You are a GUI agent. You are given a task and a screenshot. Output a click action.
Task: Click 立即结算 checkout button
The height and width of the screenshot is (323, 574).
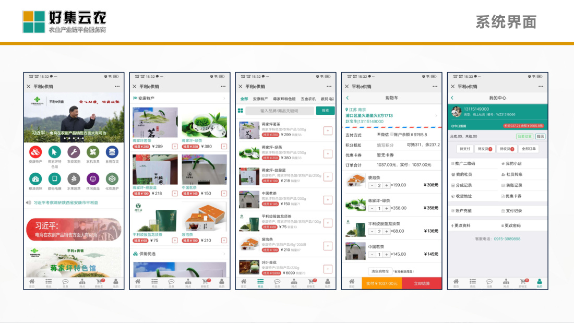point(422,283)
